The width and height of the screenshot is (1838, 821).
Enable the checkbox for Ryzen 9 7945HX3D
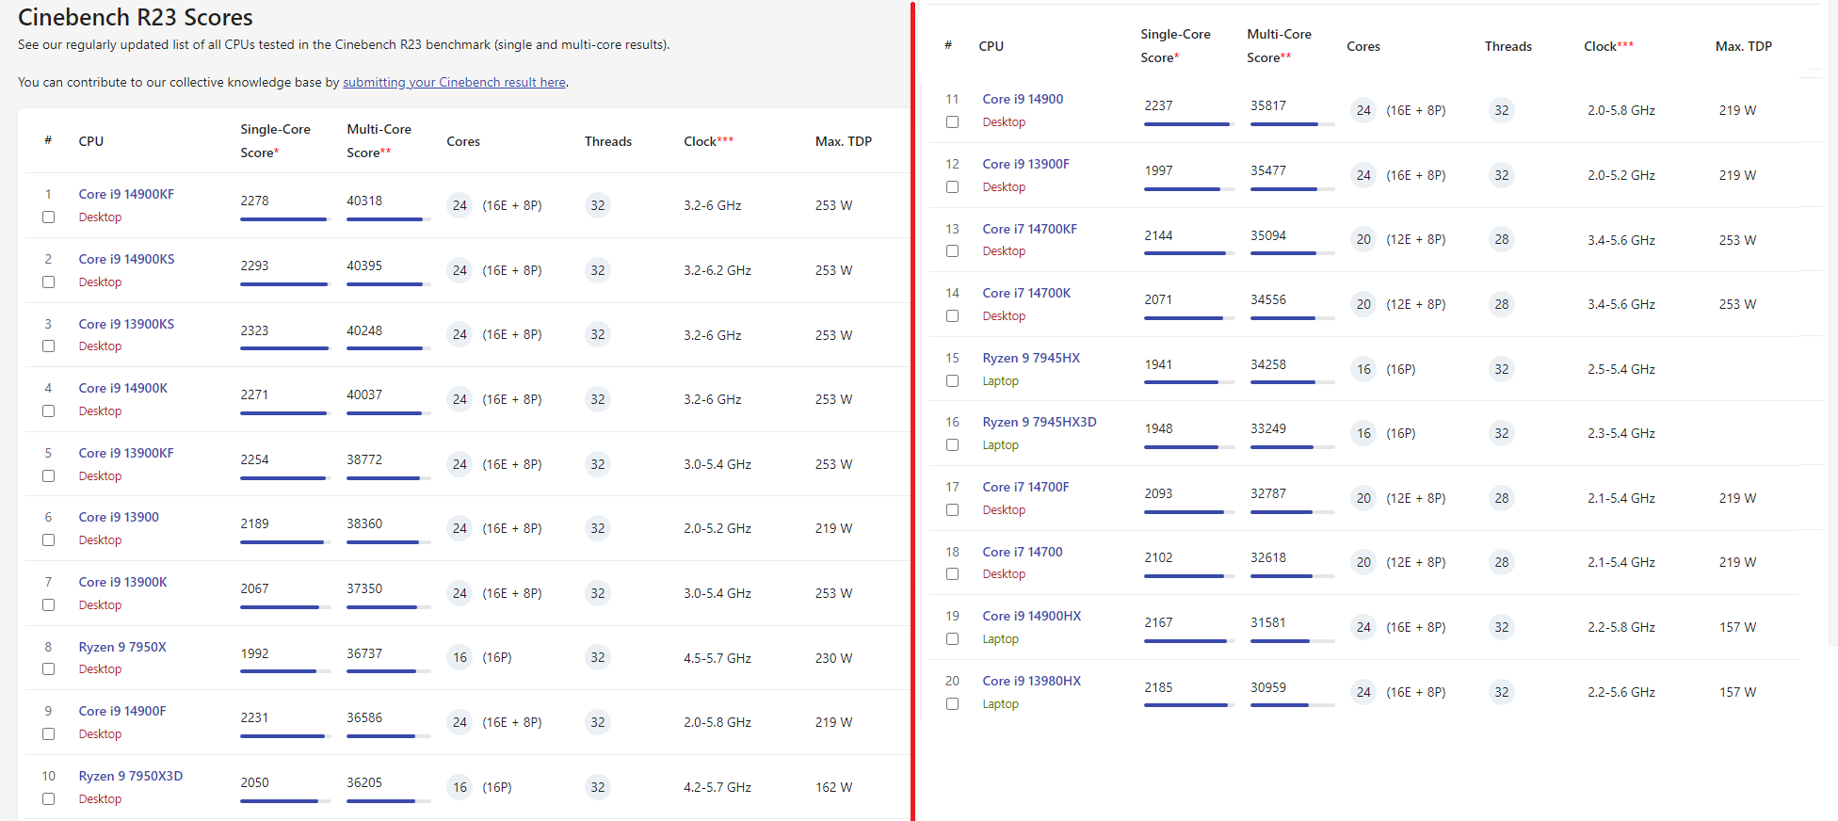953,445
